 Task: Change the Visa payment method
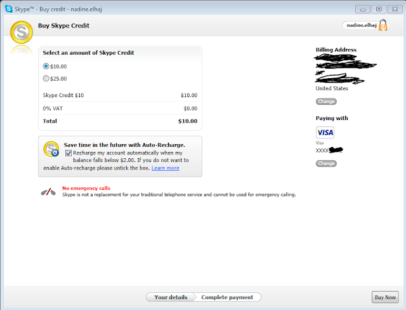pyautogui.click(x=326, y=163)
